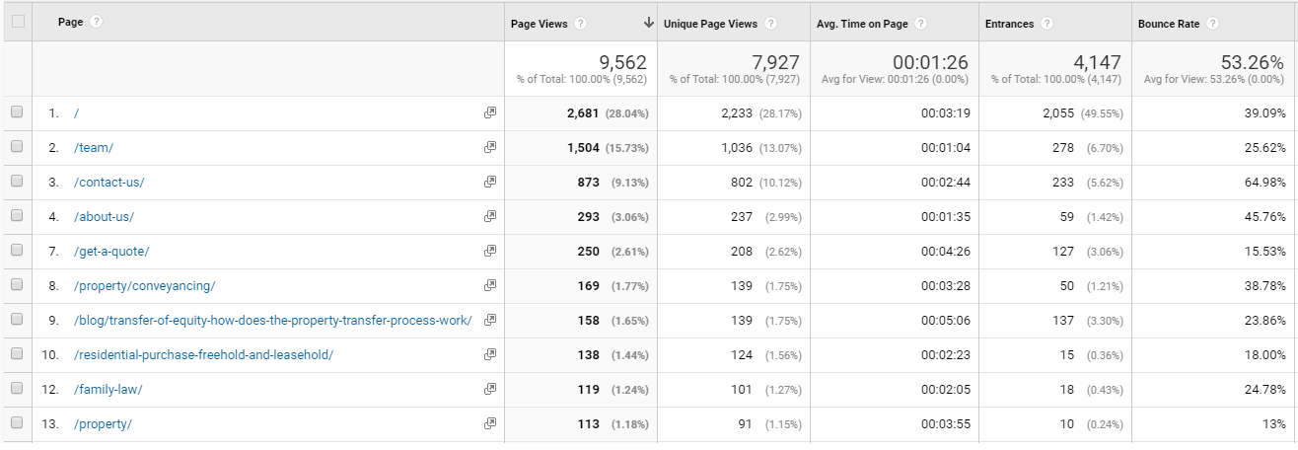
Task: Click the /residential-purchase-freehold-and-leasehold/ link
Action: tap(203, 355)
